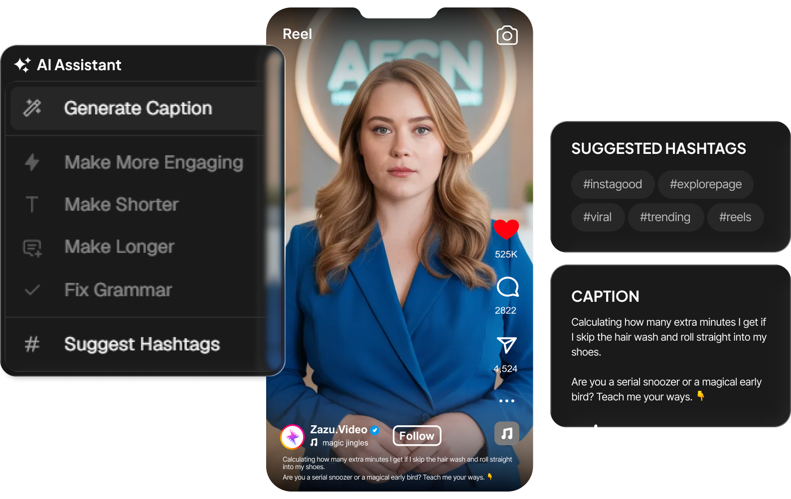Select Generate Caption in AI Assistant menu

click(x=137, y=108)
